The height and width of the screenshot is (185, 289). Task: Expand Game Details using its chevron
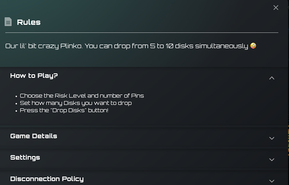tap(272, 138)
